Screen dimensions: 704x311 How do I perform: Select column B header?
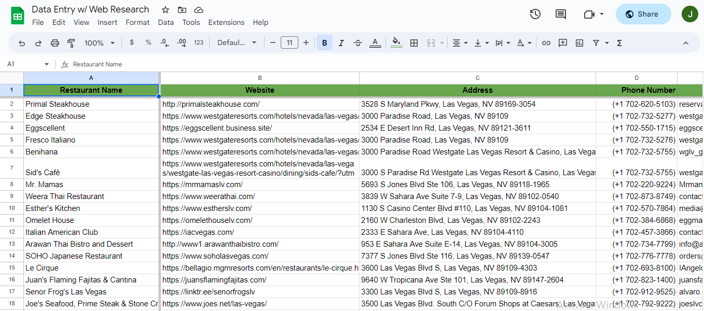[260, 78]
